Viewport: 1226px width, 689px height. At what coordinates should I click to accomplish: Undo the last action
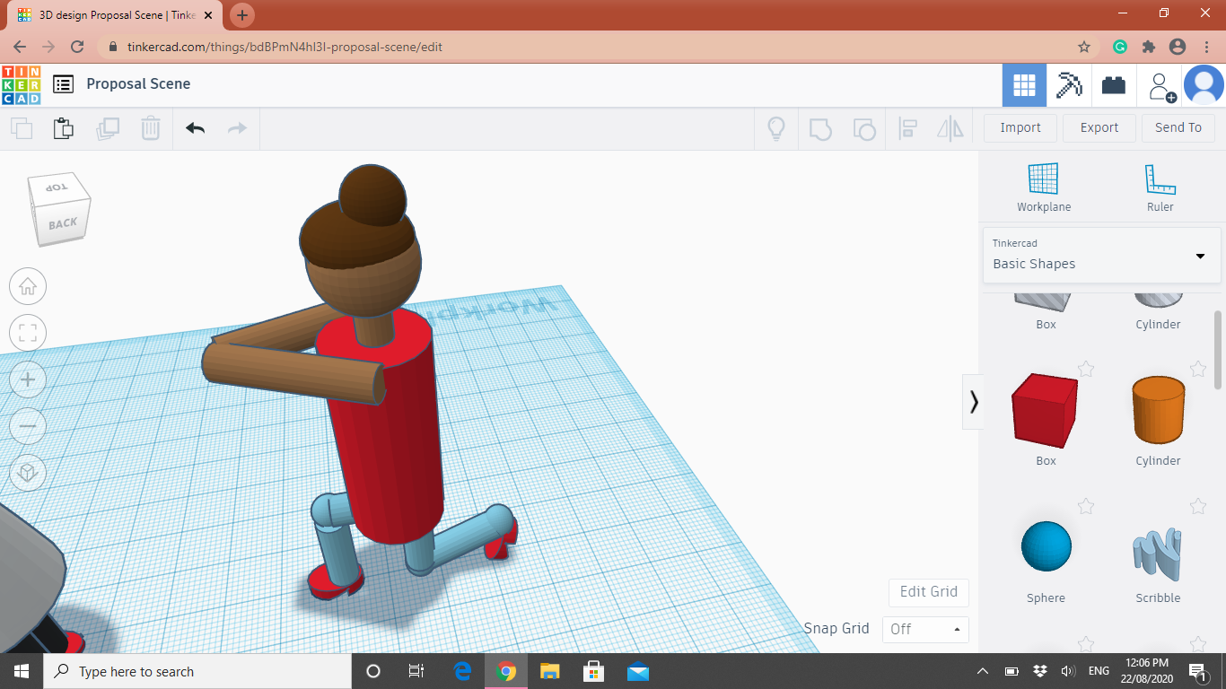195,128
